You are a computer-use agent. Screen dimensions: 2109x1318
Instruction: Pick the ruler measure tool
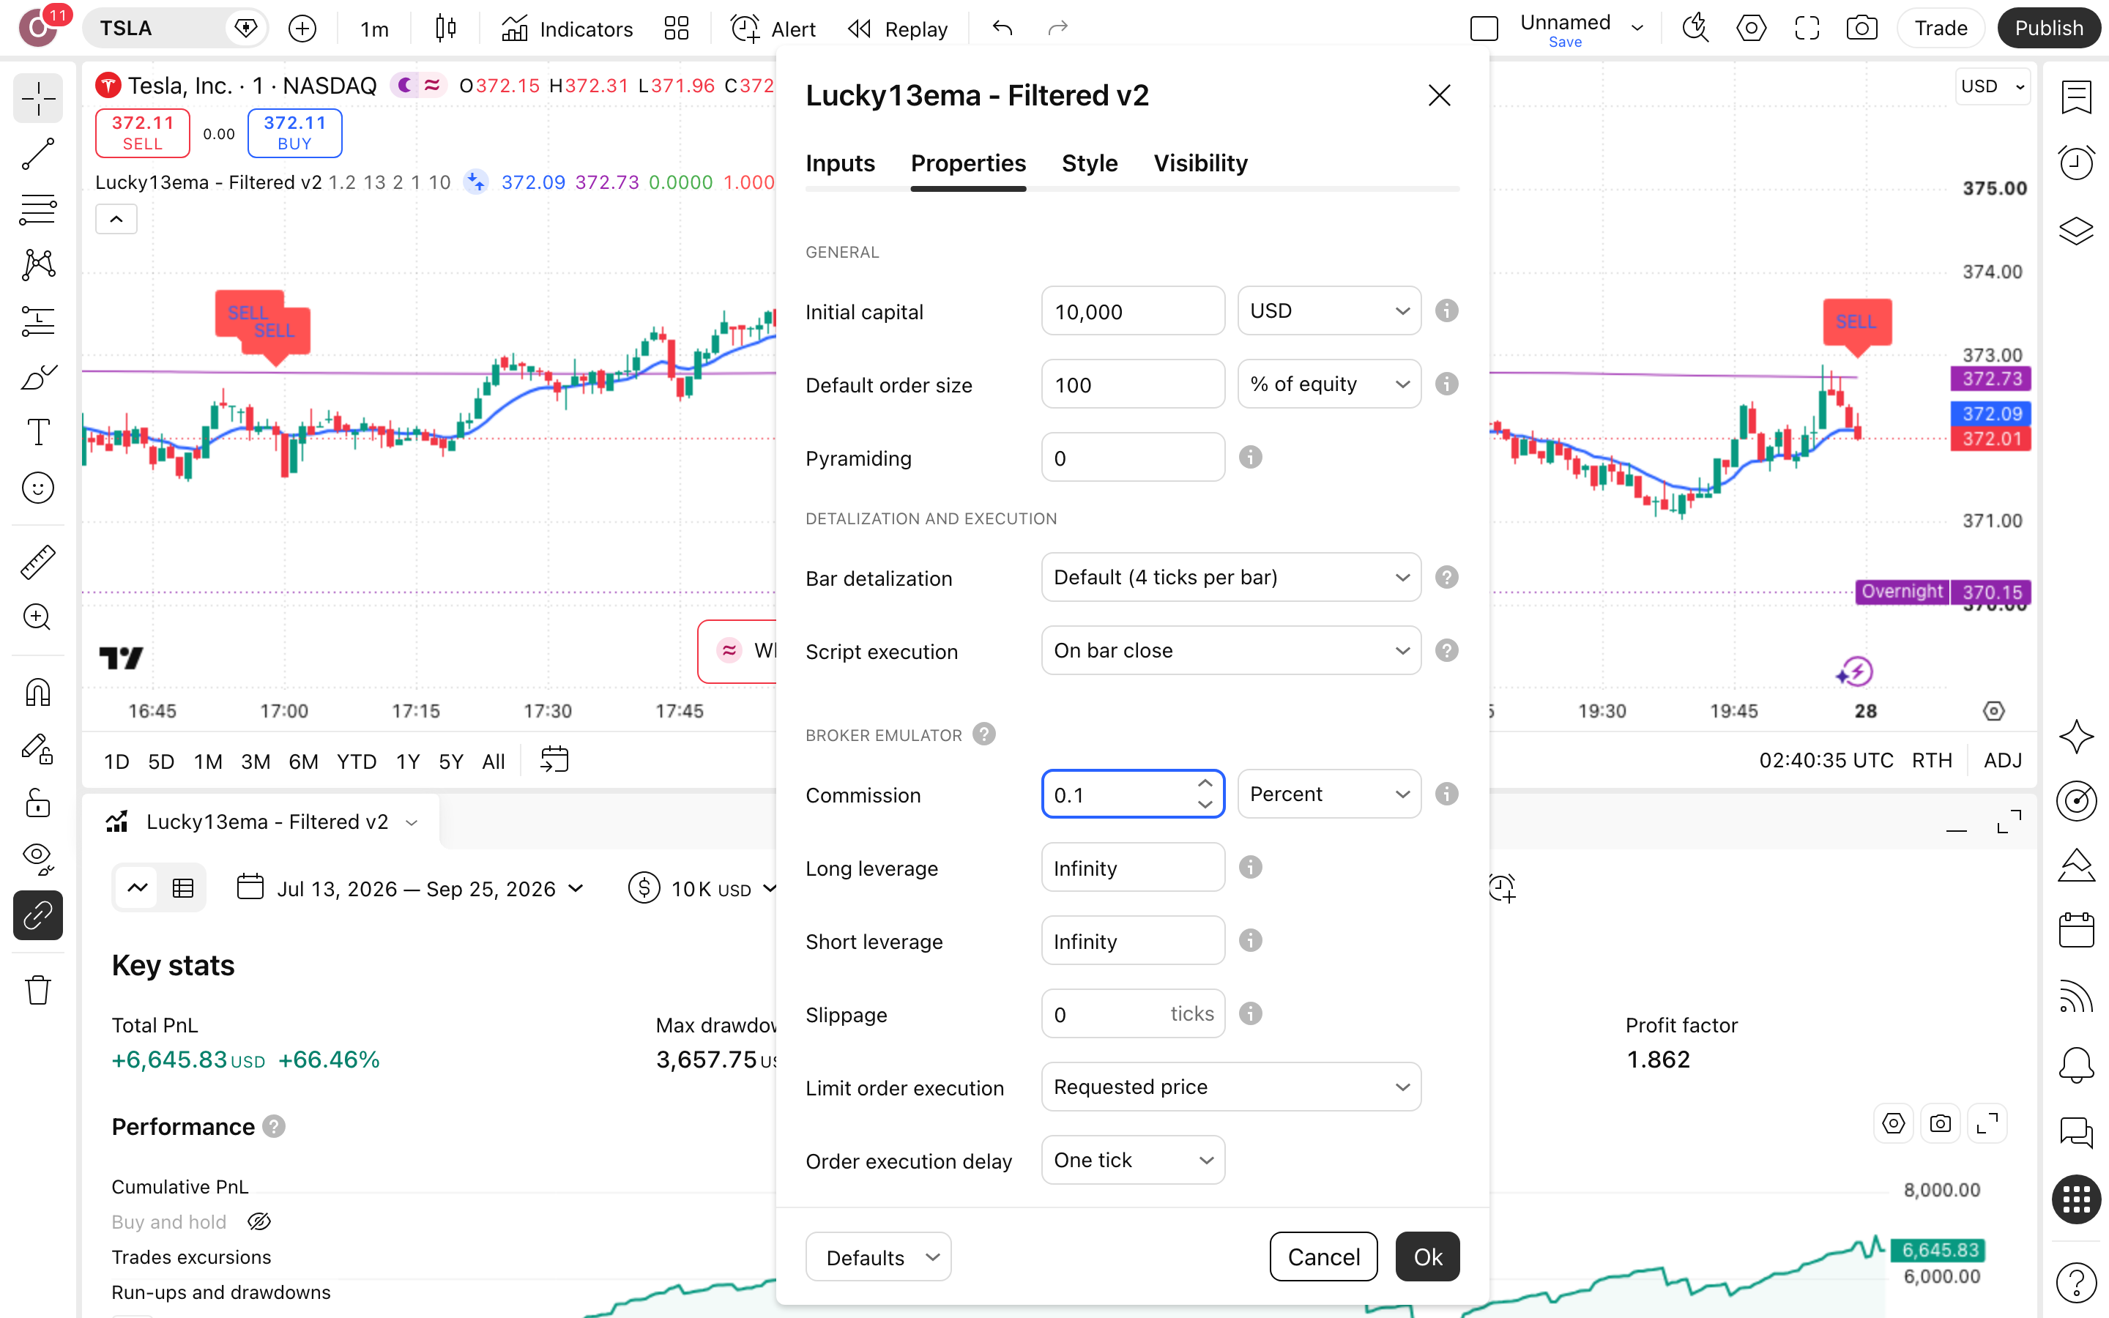coord(37,562)
